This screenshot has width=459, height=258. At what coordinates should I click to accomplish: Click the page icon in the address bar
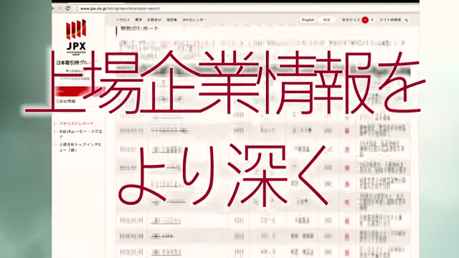pos(77,9)
